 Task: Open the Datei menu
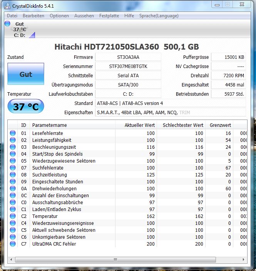tap(12, 16)
